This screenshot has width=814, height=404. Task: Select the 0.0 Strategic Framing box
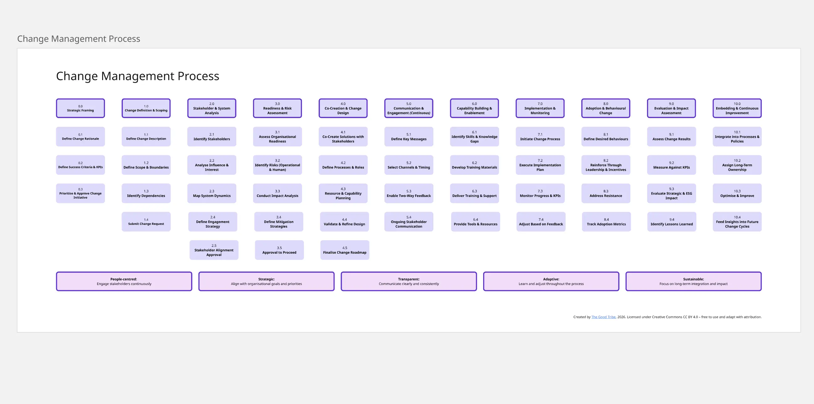click(80, 108)
